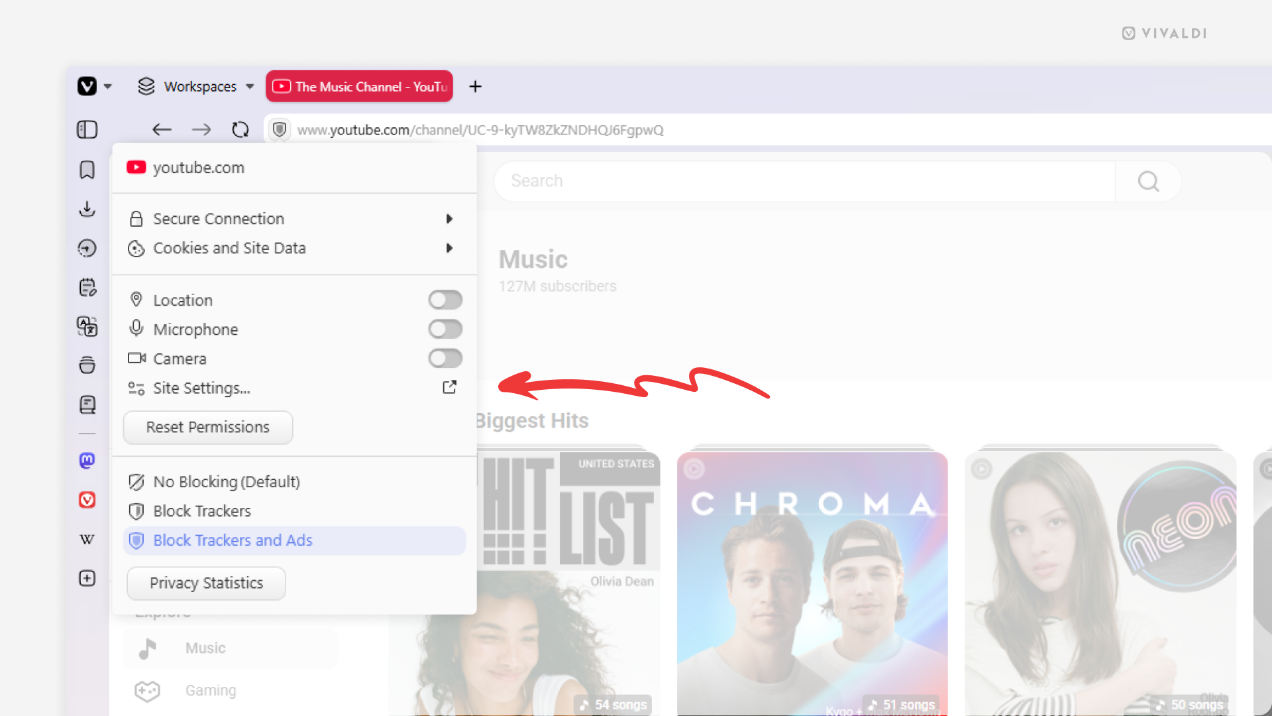Add a new web panel
Screen dimensions: 1272x716
coord(87,578)
